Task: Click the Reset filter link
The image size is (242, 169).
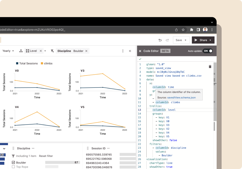Action: coord(46,156)
